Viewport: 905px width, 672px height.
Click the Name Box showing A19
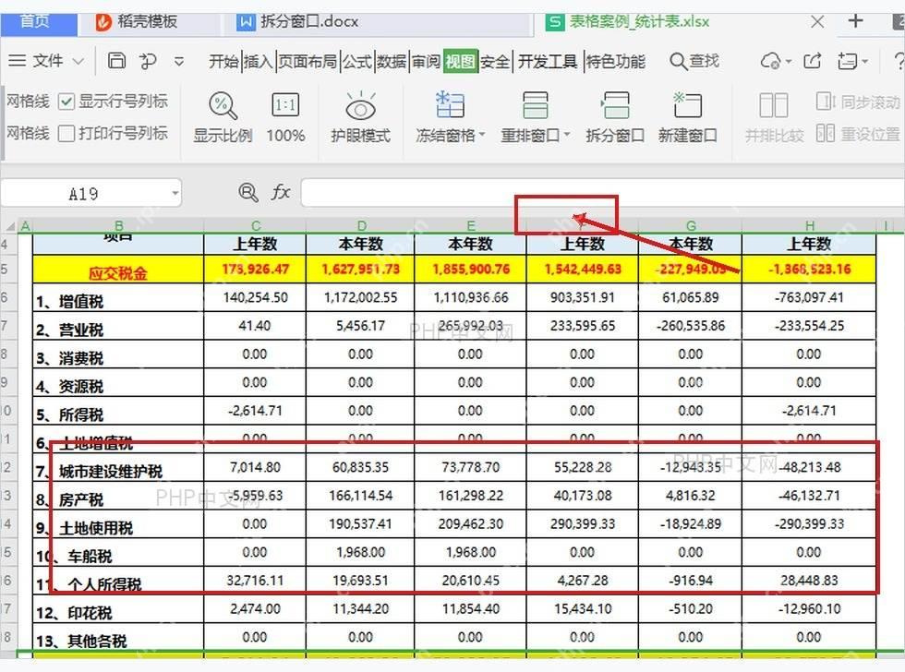point(84,193)
